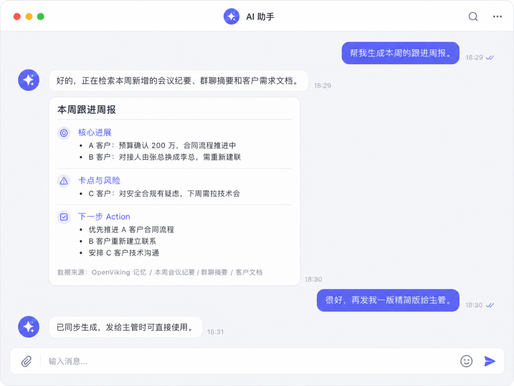Open the 下一步 Action section heading
Image resolution: width=514 pixels, height=386 pixels.
[104, 217]
